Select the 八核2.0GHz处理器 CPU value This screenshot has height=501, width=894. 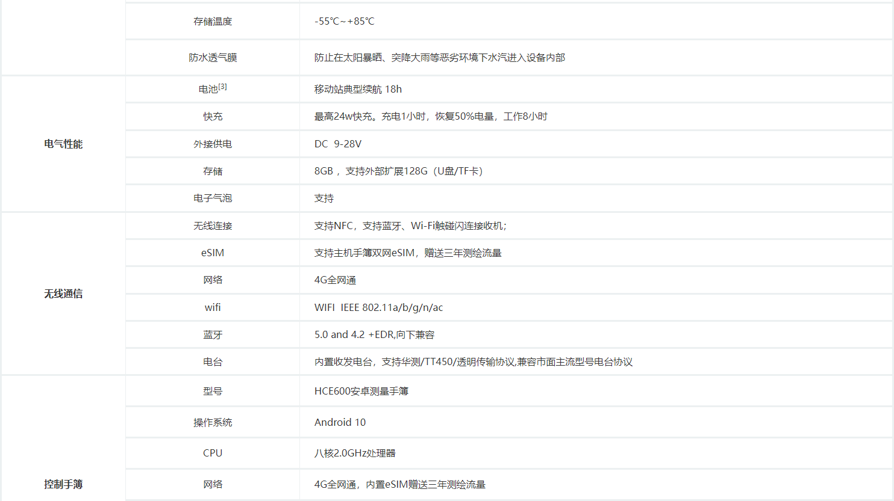(x=355, y=453)
